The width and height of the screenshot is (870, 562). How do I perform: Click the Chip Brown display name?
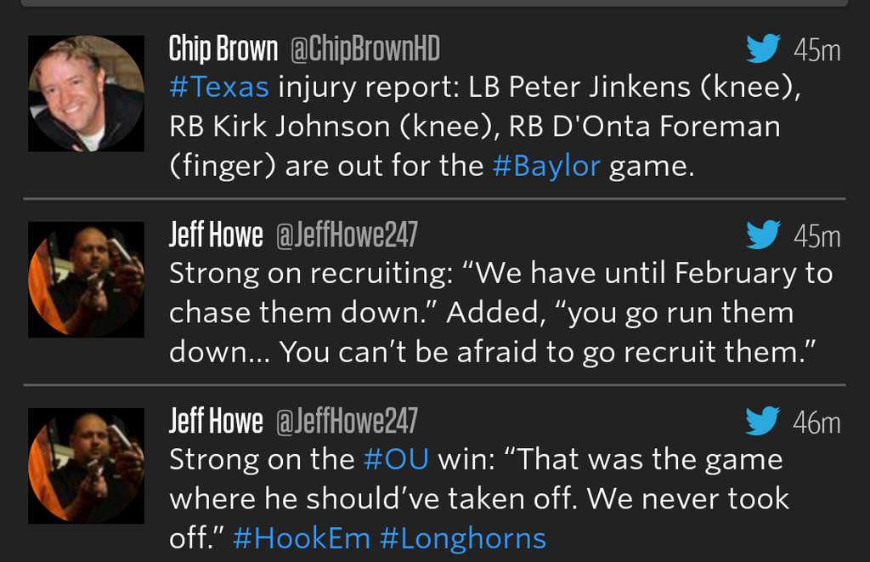[x=223, y=49]
